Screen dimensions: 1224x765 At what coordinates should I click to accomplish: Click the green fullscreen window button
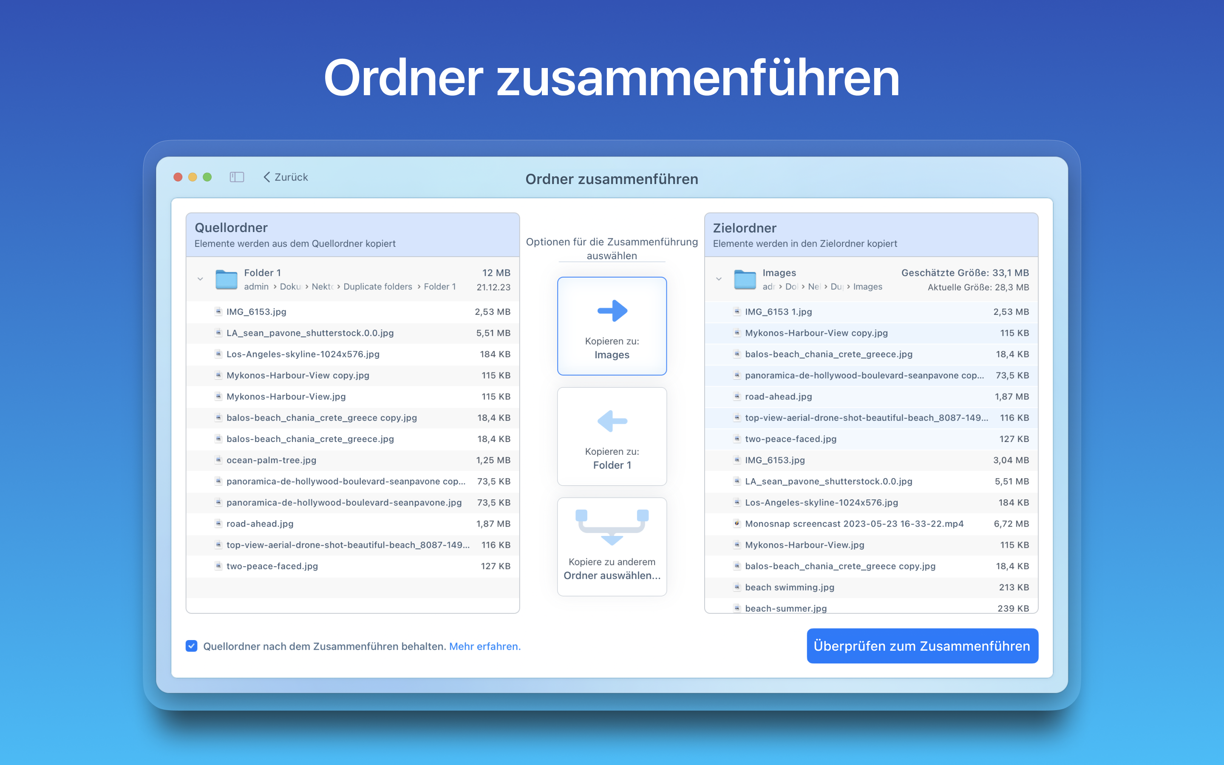point(207,177)
